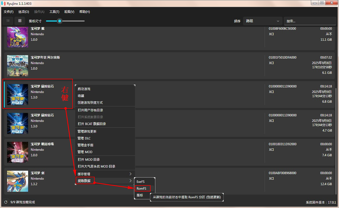The height and width of the screenshot is (208, 339).
Task: Select the 宝可梦 紫 cover thumbnail
Action: (18, 37)
